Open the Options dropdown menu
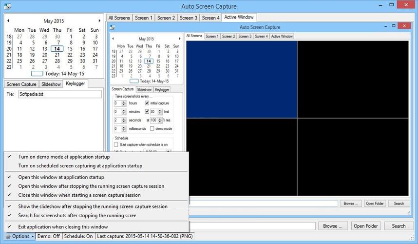Screen dimensions: 418x244 click(20, 237)
